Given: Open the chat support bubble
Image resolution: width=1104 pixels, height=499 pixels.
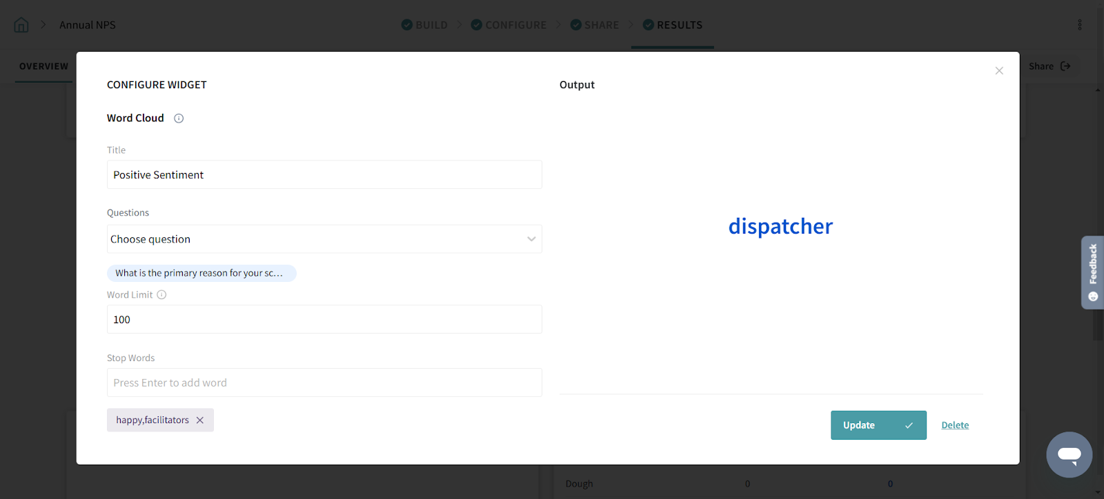Looking at the screenshot, I should click(x=1069, y=454).
